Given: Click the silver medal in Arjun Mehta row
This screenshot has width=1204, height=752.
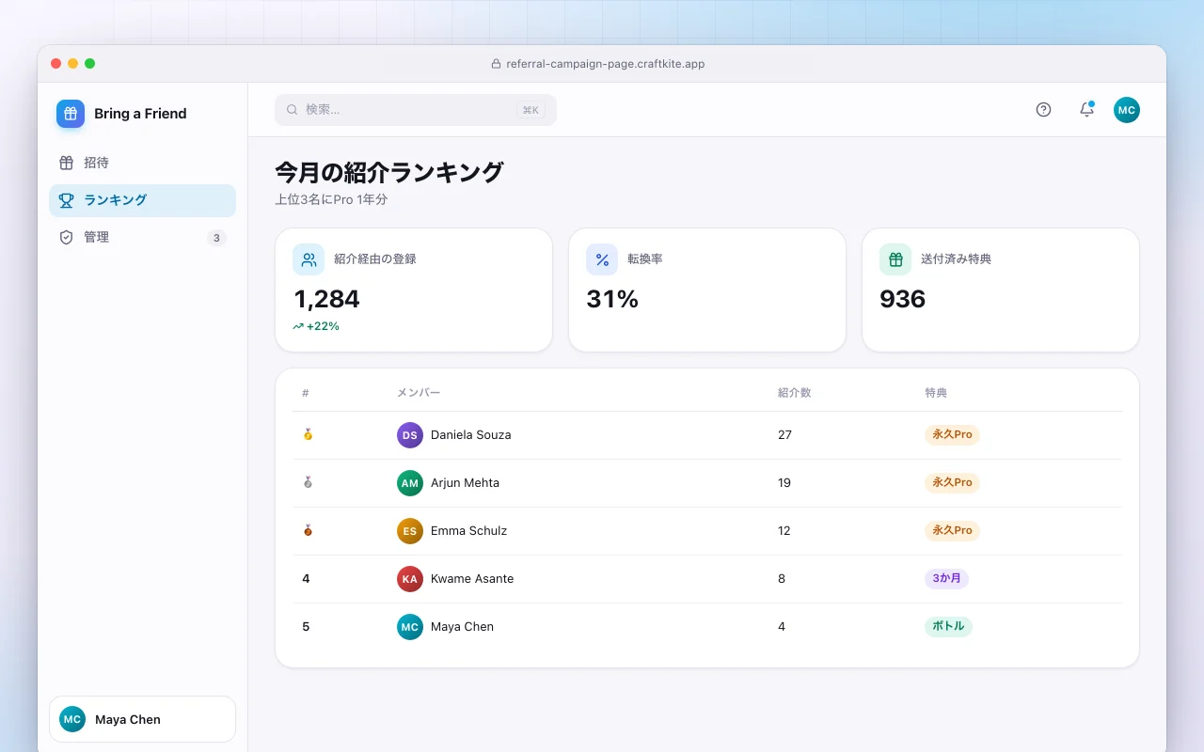Looking at the screenshot, I should [308, 483].
